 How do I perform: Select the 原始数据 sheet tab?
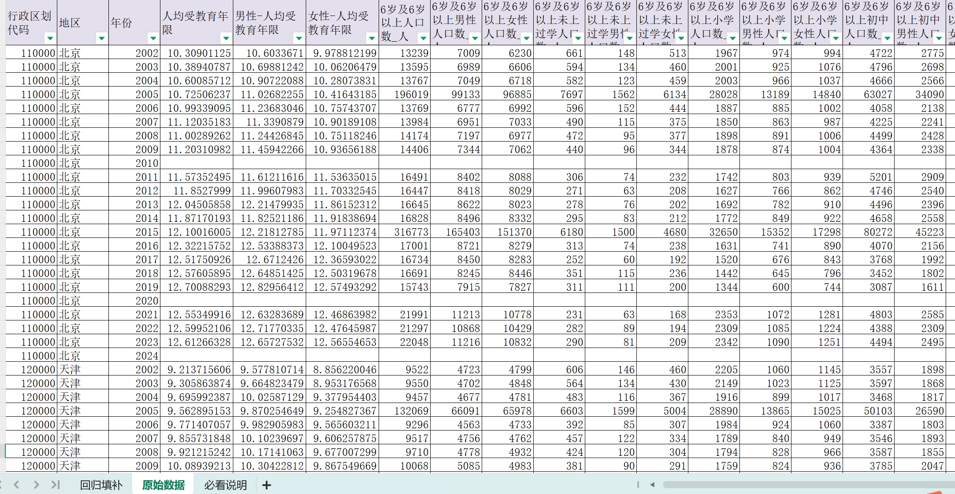(163, 485)
